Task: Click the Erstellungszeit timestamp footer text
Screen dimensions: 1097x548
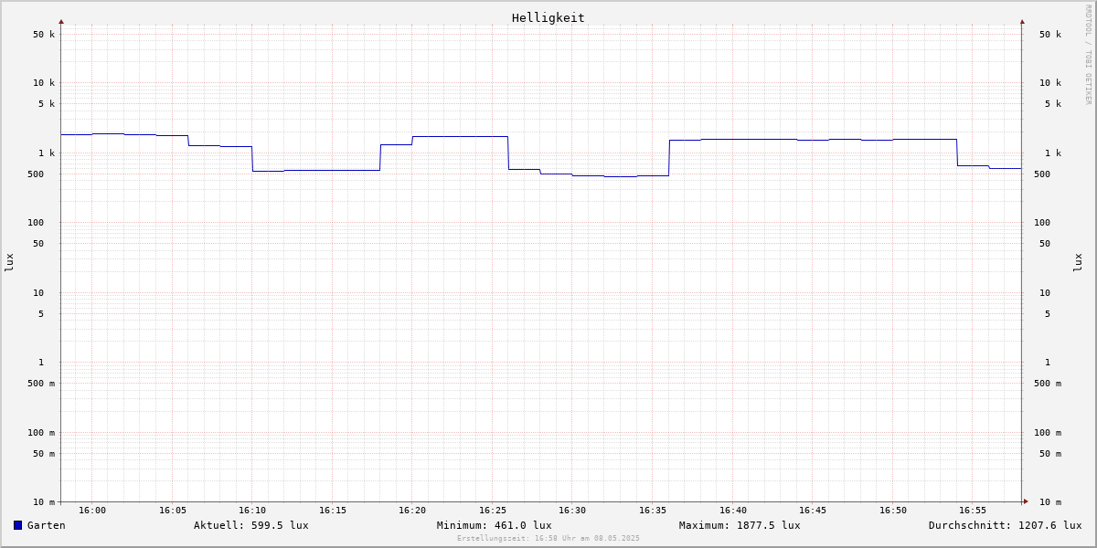Action: [548, 539]
